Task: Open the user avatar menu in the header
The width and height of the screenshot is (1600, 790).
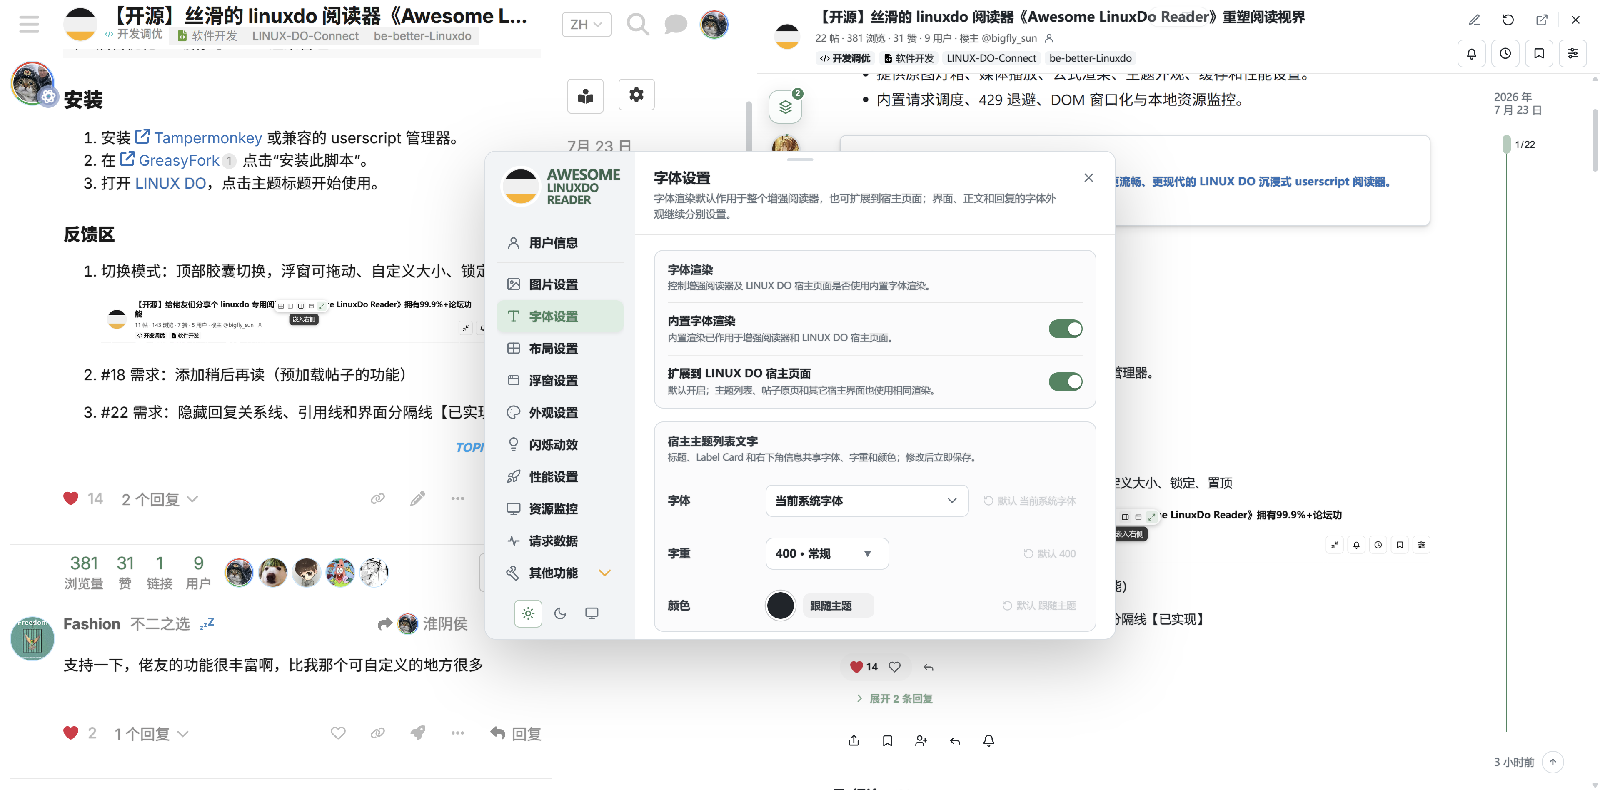Action: (714, 24)
